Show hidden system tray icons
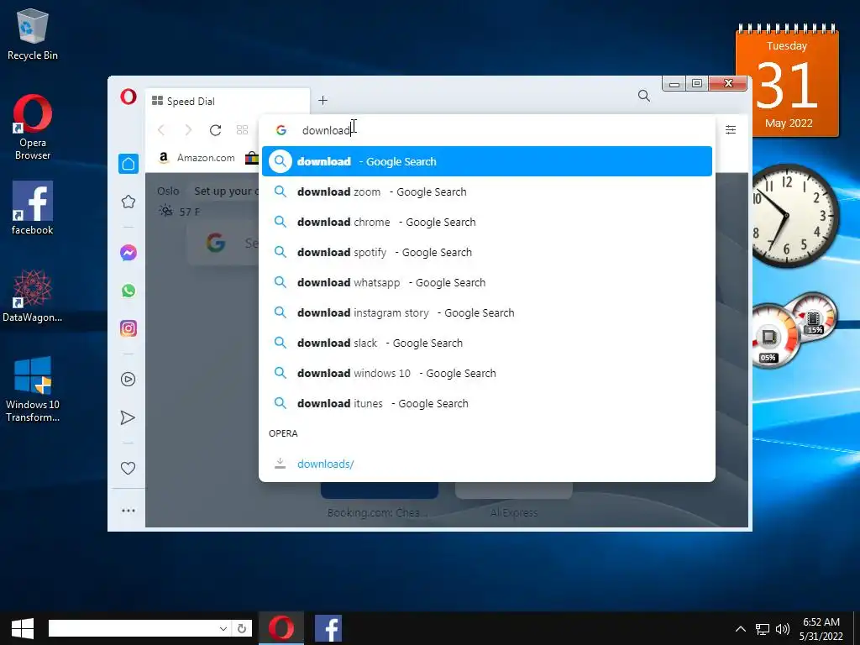 click(x=741, y=629)
